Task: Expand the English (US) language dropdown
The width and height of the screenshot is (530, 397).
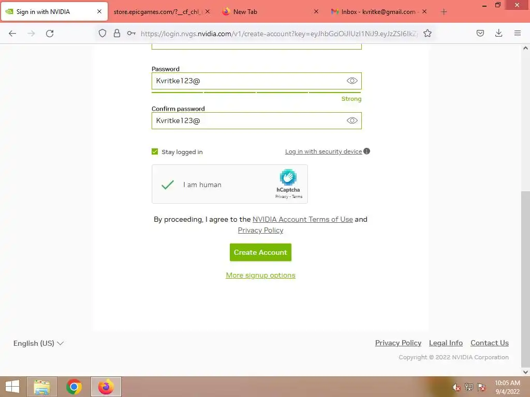Action: tap(38, 343)
